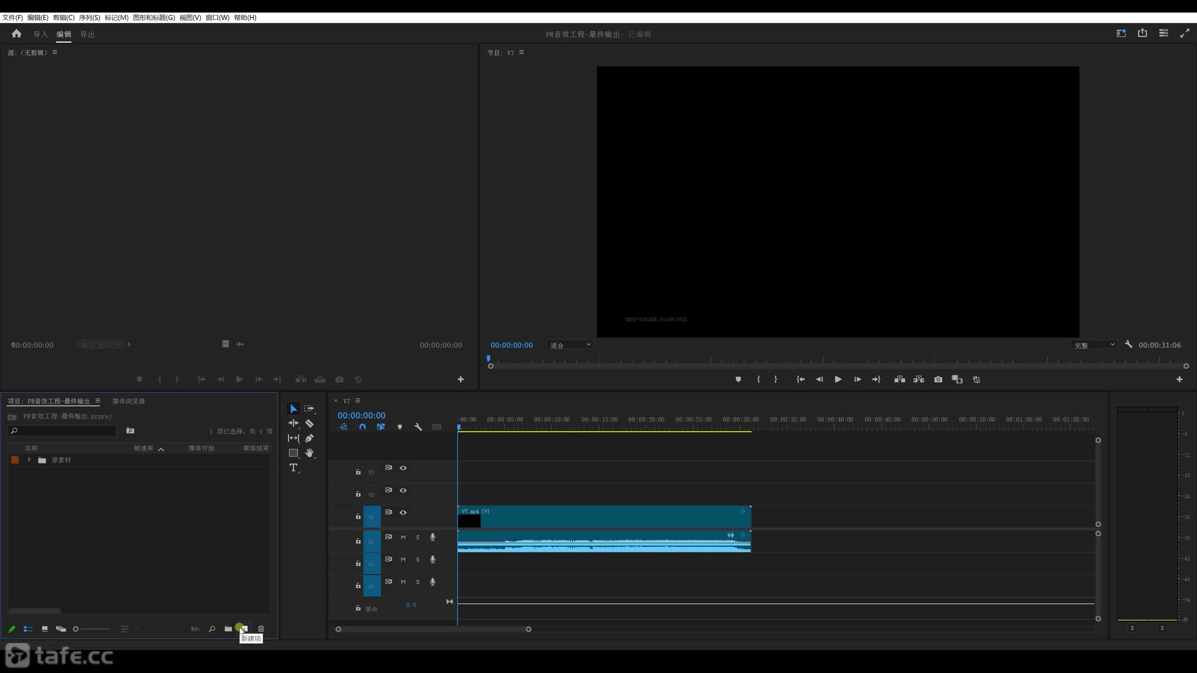
Task: Open V7 sequence panel menu
Action: coord(358,401)
